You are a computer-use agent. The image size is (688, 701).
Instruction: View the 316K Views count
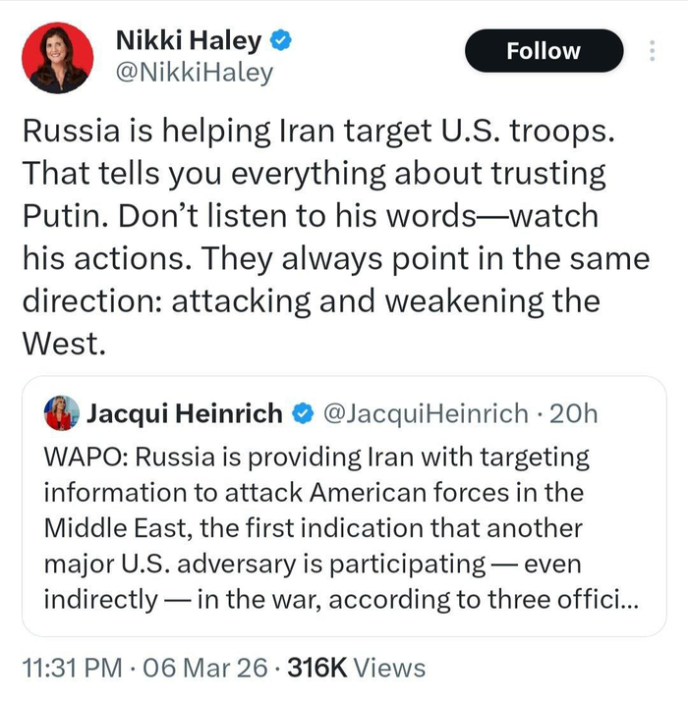[355, 669]
